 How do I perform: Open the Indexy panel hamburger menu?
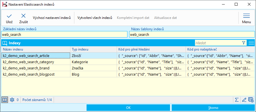click(251, 43)
